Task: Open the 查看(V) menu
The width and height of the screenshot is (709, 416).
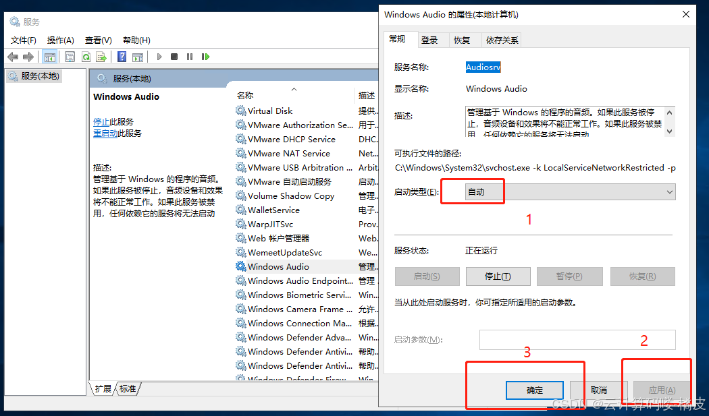Action: click(x=98, y=40)
